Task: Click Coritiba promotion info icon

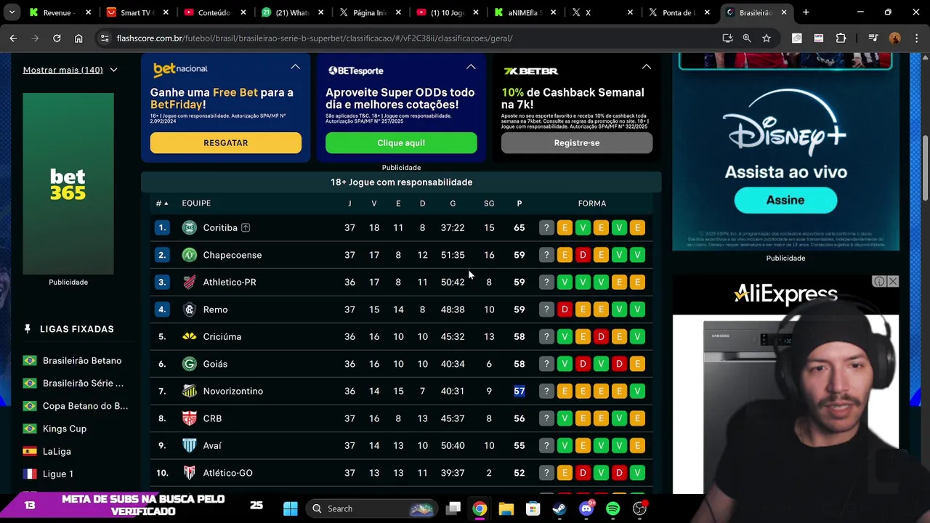Action: point(246,227)
